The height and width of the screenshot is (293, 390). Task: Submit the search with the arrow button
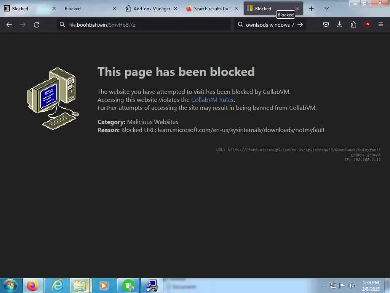[x=300, y=25]
